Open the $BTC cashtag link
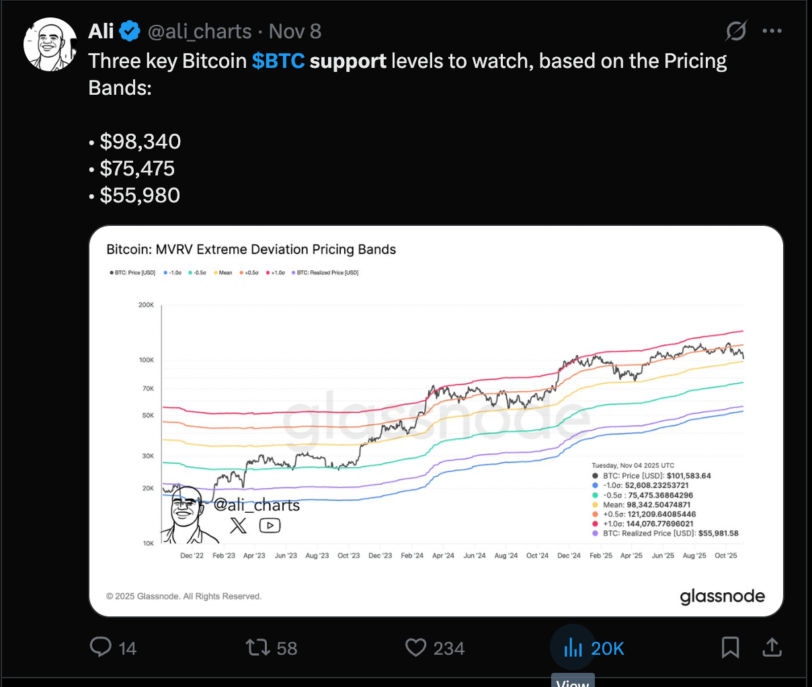The height and width of the screenshot is (687, 812). tap(278, 61)
